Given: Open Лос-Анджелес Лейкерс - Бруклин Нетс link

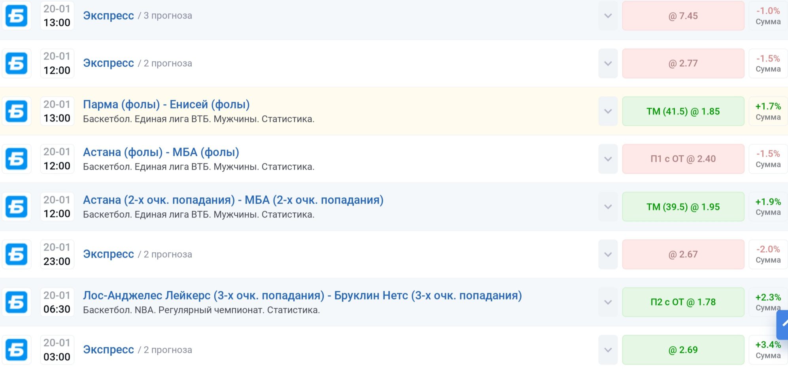Looking at the screenshot, I should coord(302,296).
